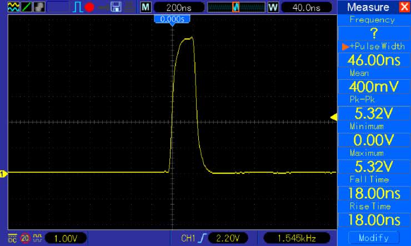Viewport: 411px width, 246px height.
Task: Click the W window timebase indicator
Action: (273, 8)
